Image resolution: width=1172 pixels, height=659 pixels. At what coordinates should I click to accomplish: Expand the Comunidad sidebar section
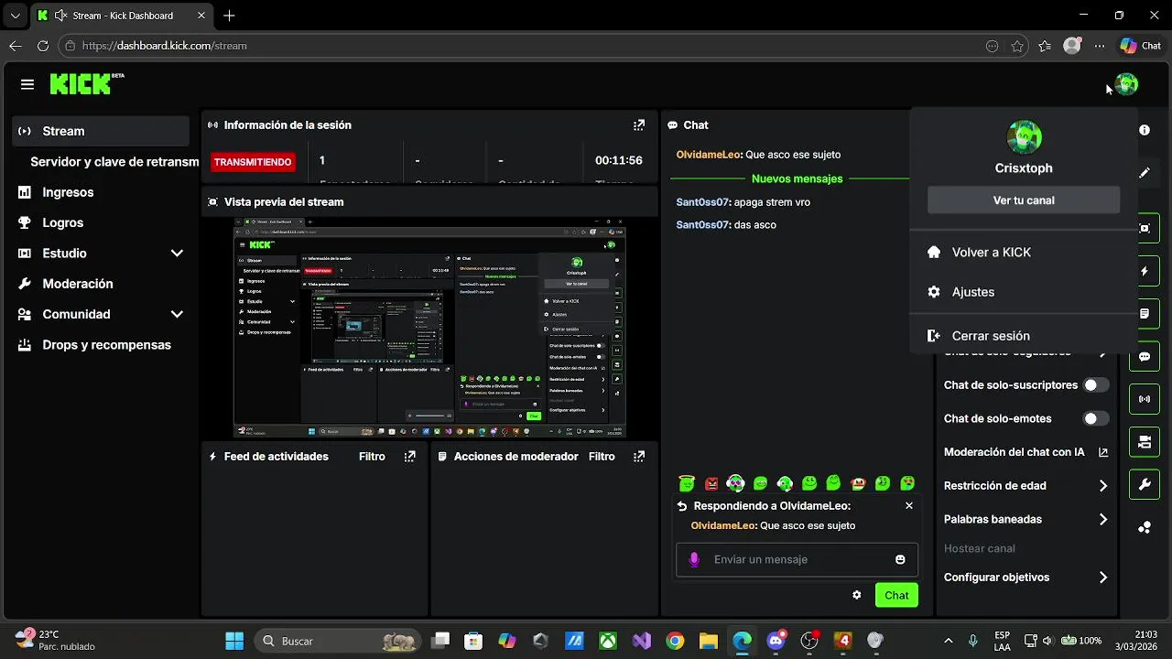pyautogui.click(x=177, y=314)
